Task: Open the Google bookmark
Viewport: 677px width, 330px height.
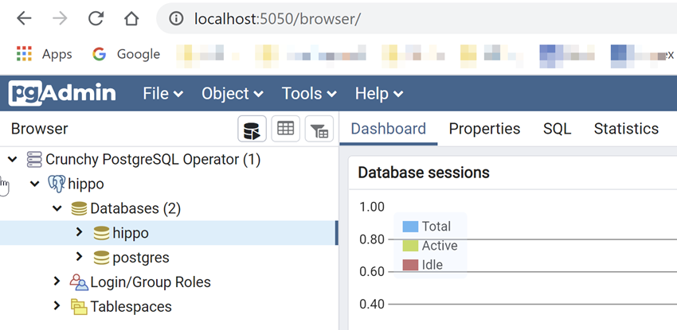Action: [126, 54]
